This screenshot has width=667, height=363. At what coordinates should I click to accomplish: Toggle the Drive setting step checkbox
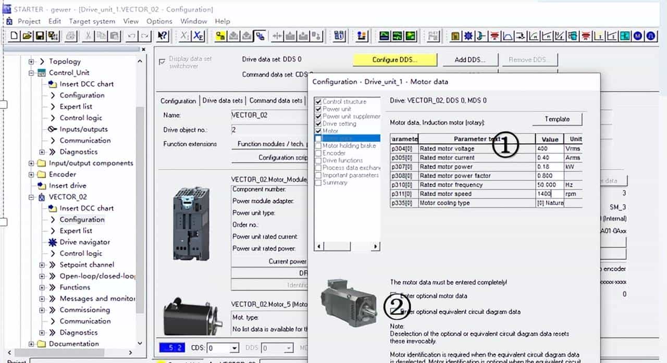[x=318, y=123]
